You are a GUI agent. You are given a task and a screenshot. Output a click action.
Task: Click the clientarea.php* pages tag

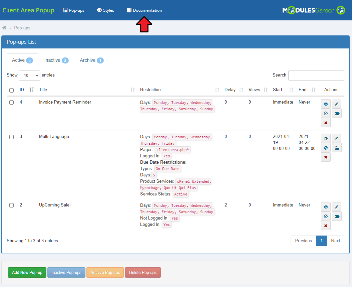(172, 150)
